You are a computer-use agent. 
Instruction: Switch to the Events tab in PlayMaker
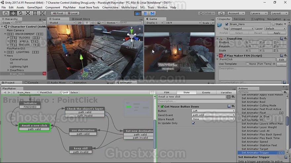coord(206,93)
